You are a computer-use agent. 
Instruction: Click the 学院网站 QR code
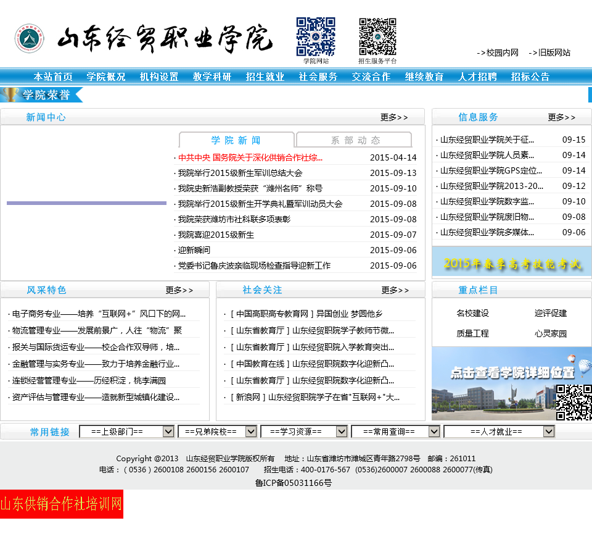coord(316,36)
